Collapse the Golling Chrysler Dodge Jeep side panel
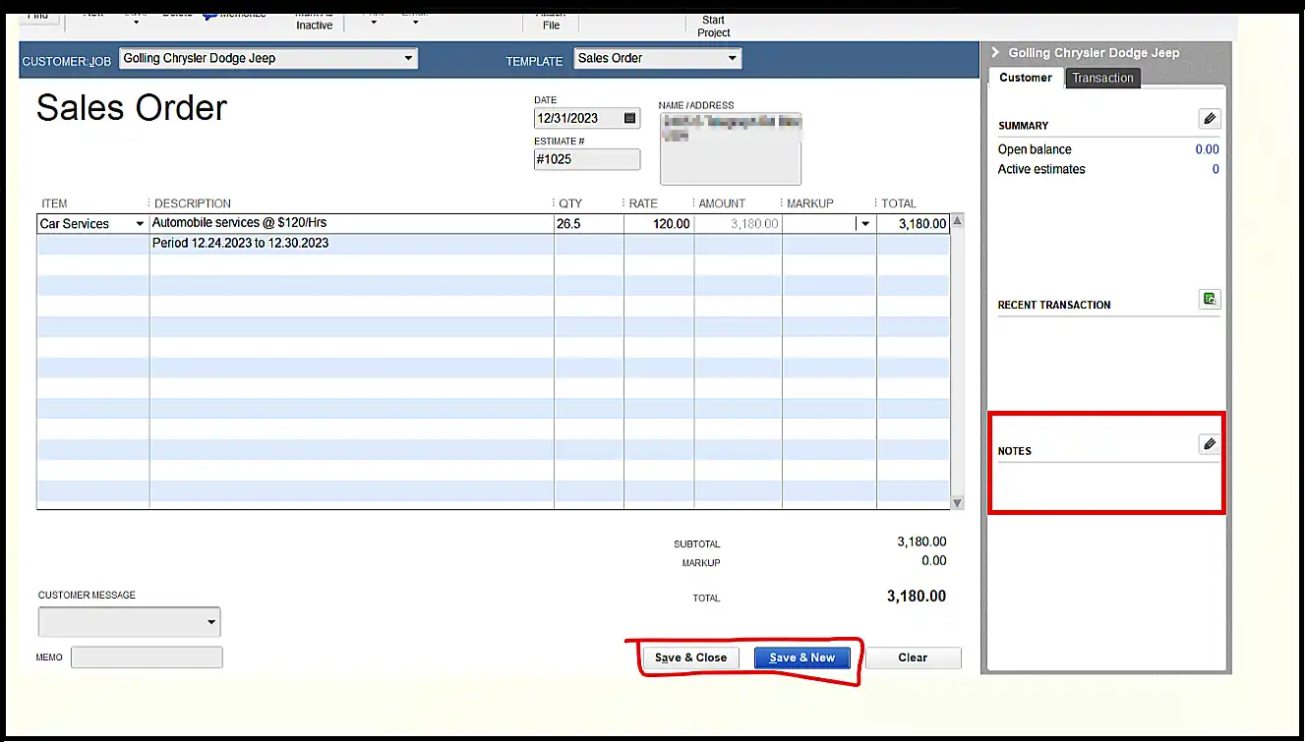1305x742 pixels. tap(995, 53)
